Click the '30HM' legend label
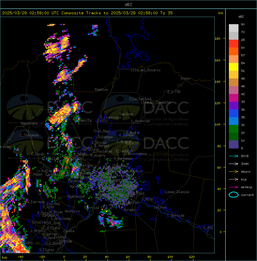The width and height of the screenshot is (257, 261). [x=245, y=164]
